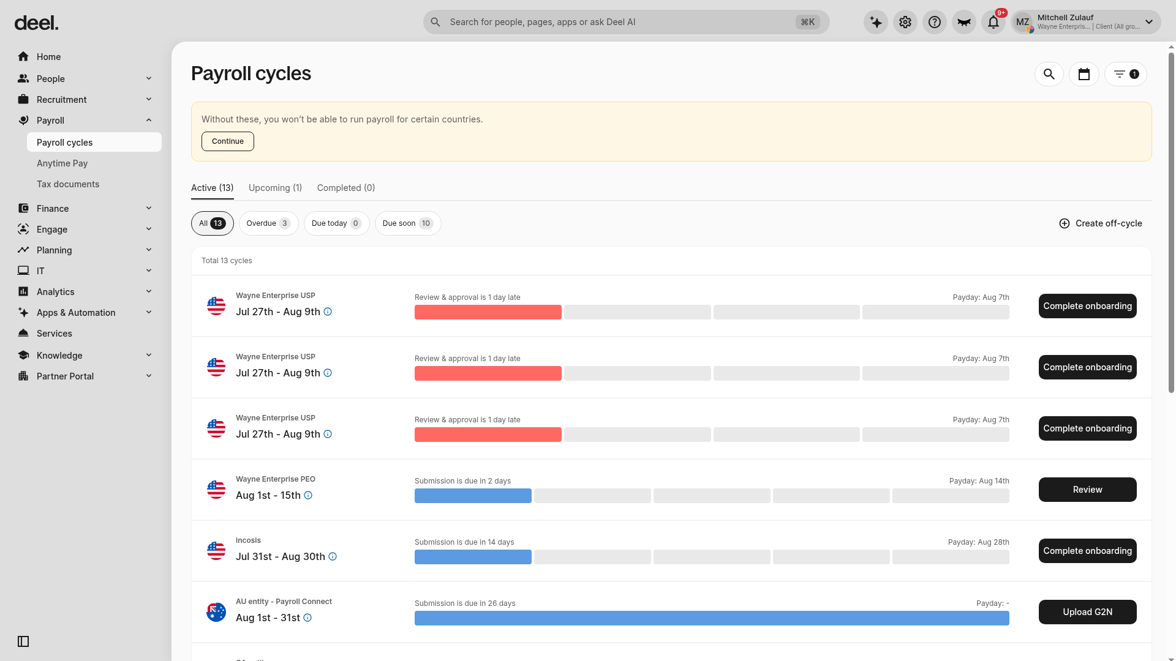Expand the Partner Portal chevron
The image size is (1176, 661).
[149, 376]
